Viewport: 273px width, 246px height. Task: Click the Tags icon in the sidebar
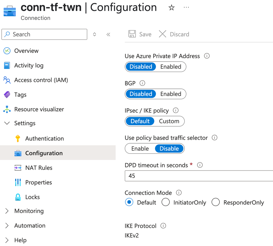point(7,95)
